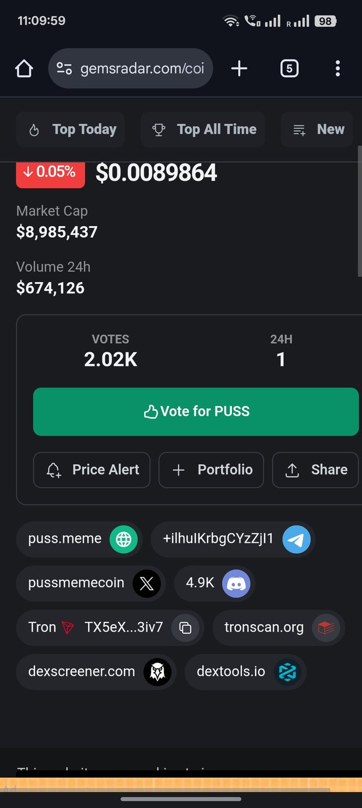Copy the Tron contract address
This screenshot has height=808, width=362.
(186, 628)
